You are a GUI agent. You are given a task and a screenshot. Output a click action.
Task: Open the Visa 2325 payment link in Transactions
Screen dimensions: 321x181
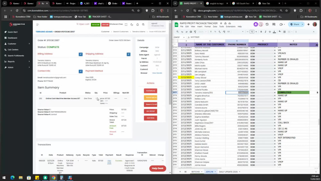tap(109, 162)
